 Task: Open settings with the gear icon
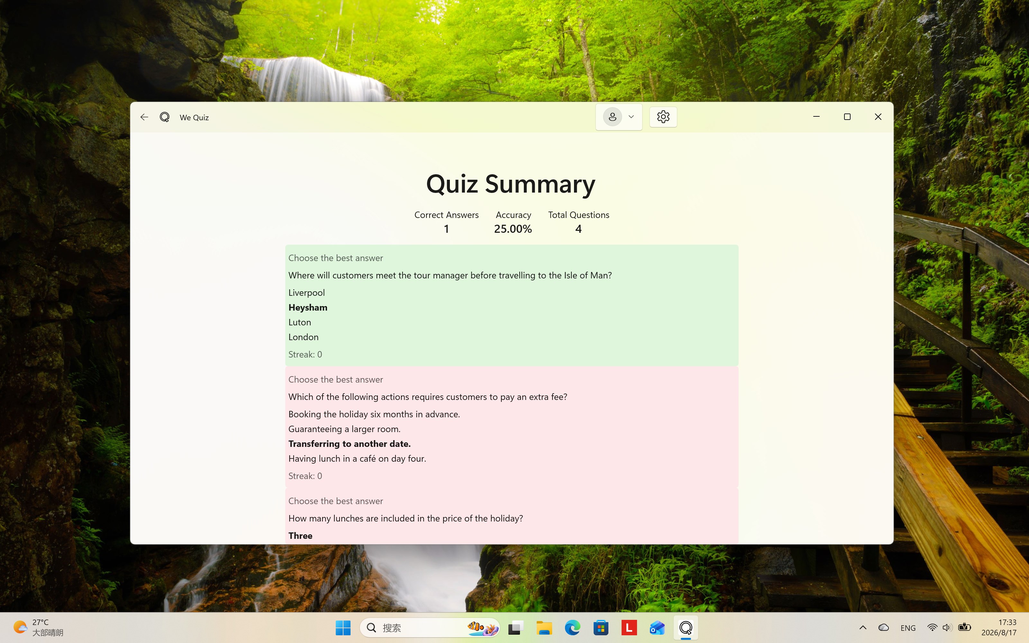coord(663,117)
